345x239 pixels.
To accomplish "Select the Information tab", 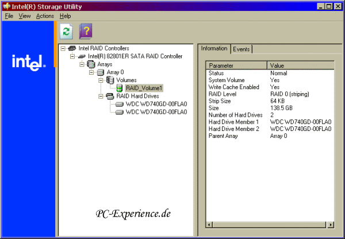I will 215,48.
